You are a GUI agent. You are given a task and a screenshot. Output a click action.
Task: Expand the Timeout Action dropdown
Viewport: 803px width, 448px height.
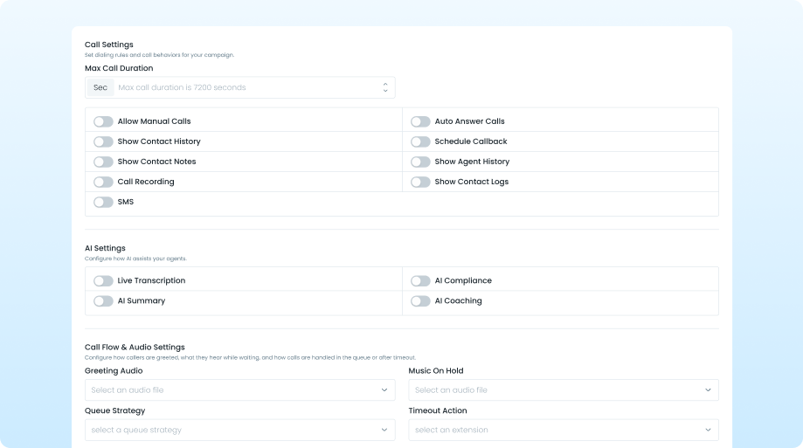[x=563, y=430]
